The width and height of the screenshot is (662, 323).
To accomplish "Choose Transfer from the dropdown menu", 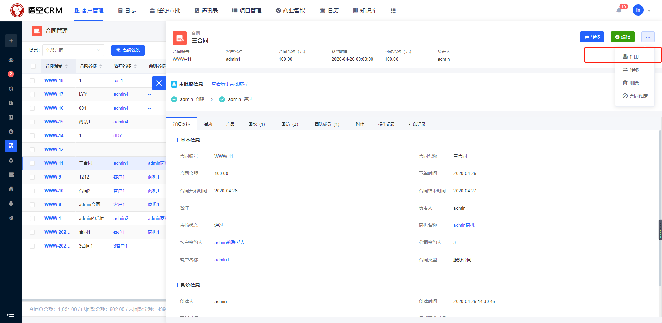I will (634, 70).
